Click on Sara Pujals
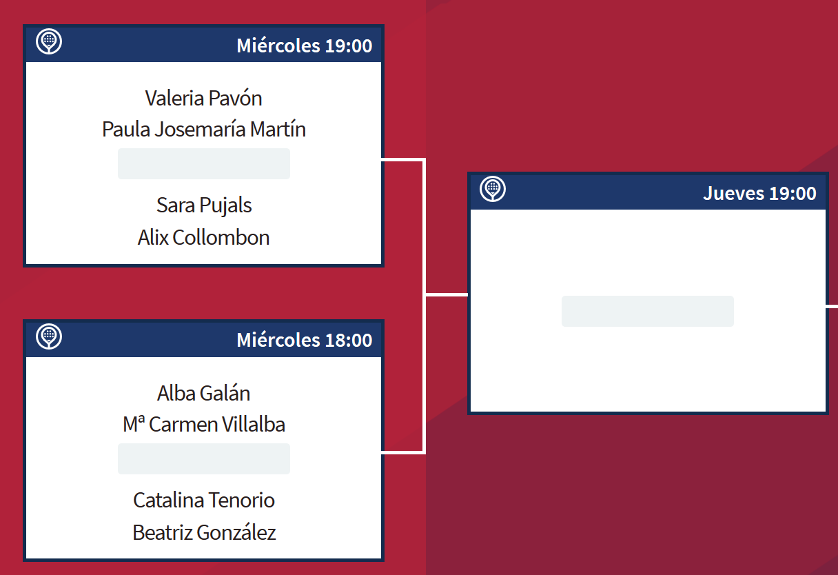 (x=204, y=205)
